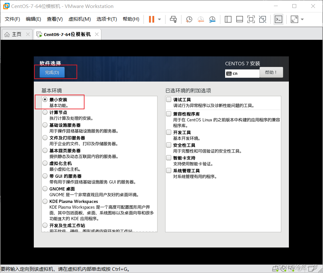The height and width of the screenshot is (273, 323).
Task: Click the home icon on 主页 tab
Action: pos(7,34)
